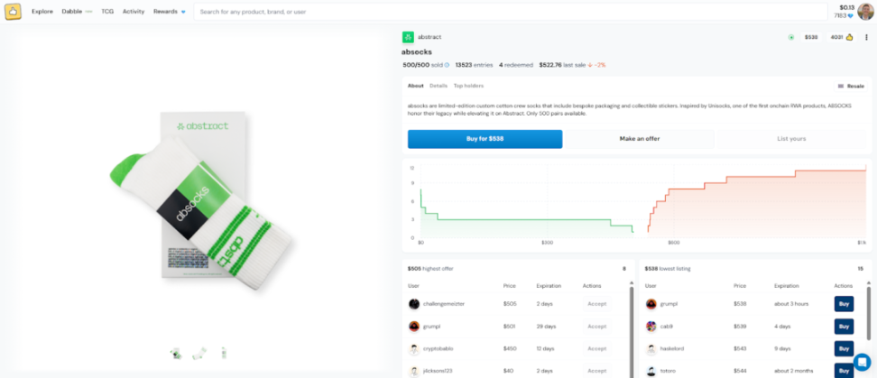
Task: Buy totoro's $544 listing
Action: [x=844, y=370]
